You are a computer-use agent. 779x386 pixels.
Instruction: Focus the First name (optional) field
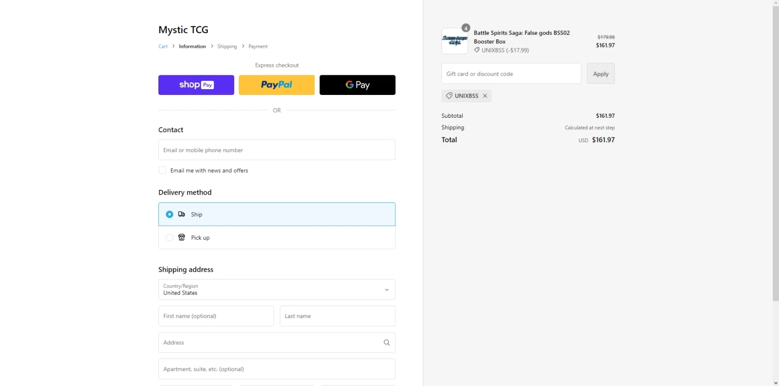tap(216, 316)
